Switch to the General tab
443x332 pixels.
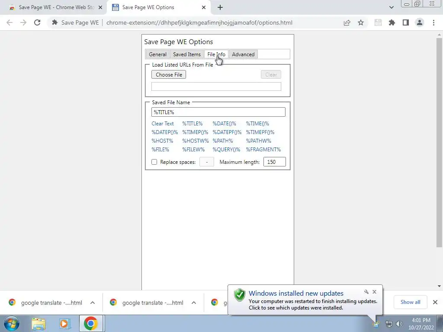pyautogui.click(x=157, y=54)
